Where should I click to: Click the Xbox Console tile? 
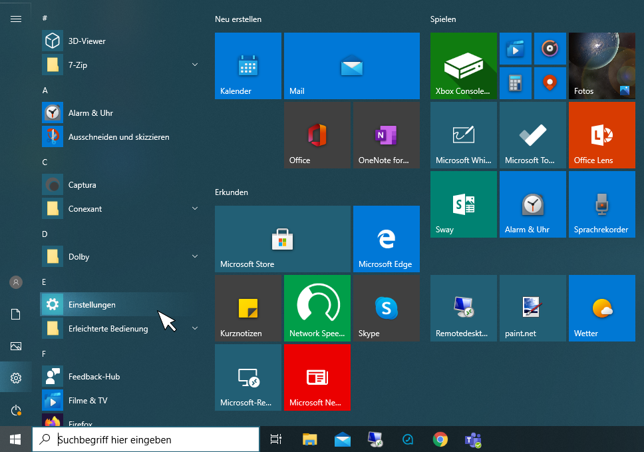463,66
